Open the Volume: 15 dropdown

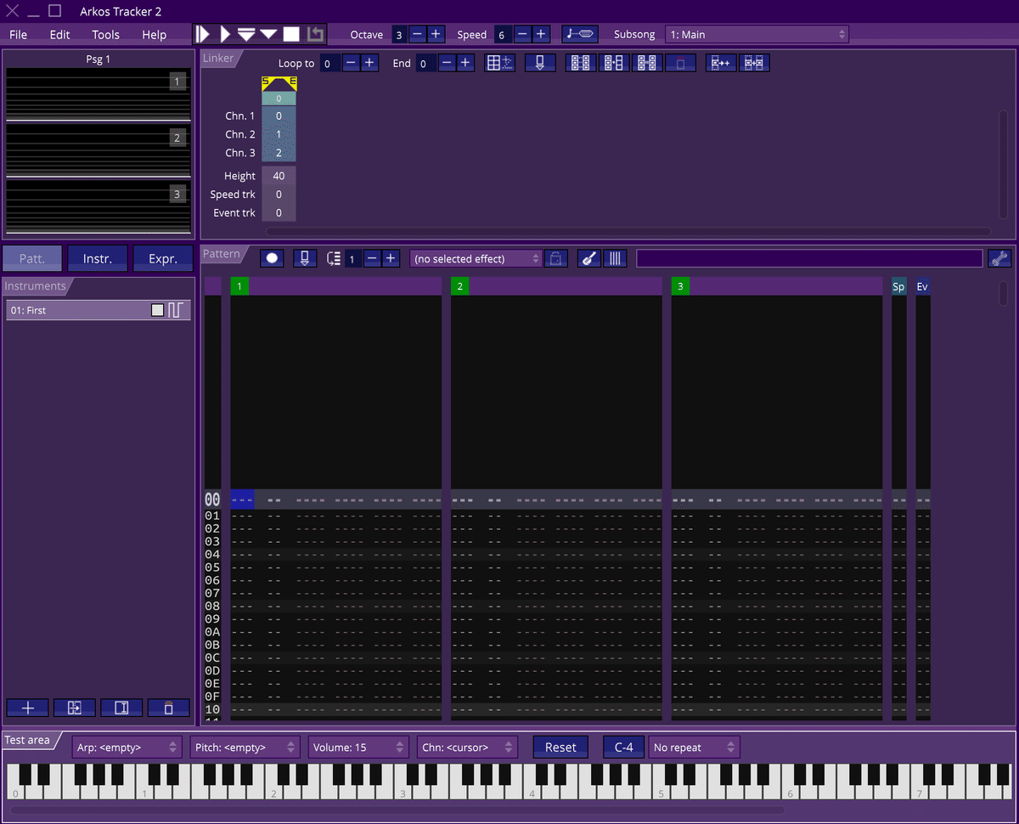coord(358,748)
